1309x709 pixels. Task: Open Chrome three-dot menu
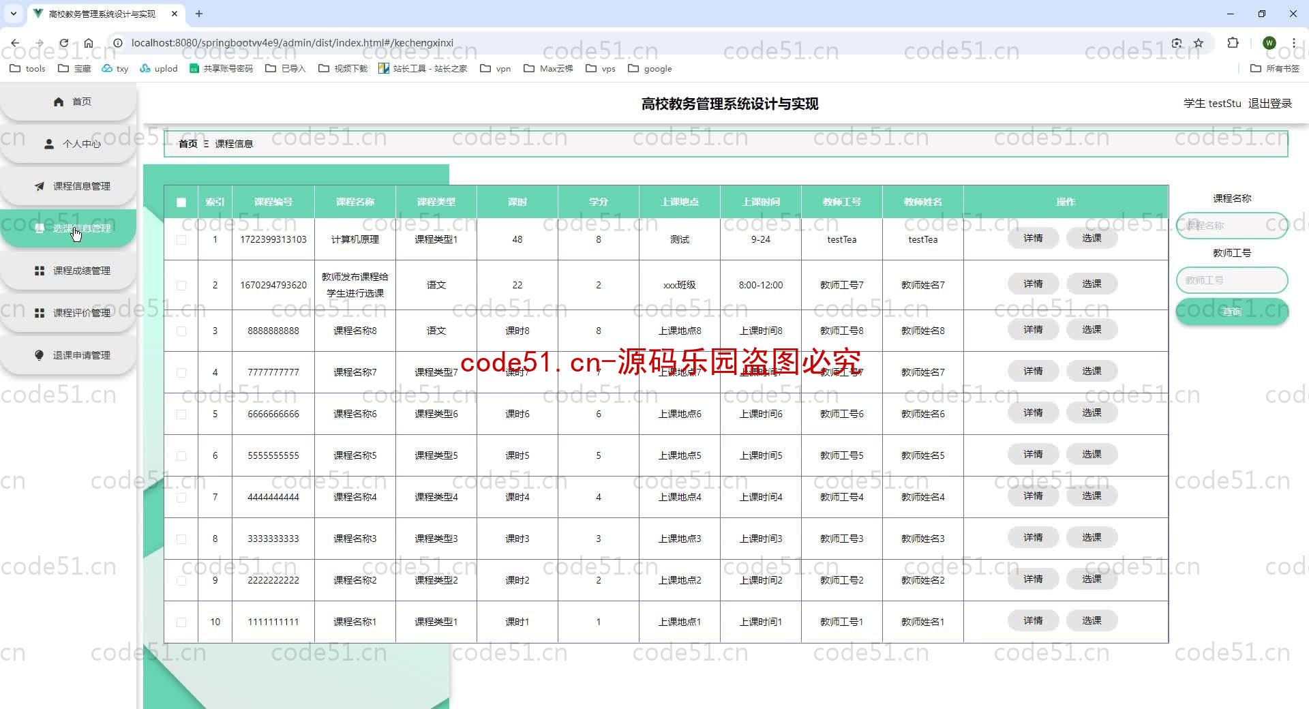tap(1293, 43)
